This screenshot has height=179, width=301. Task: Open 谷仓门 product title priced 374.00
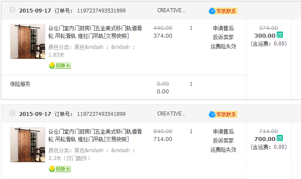(x=95, y=32)
